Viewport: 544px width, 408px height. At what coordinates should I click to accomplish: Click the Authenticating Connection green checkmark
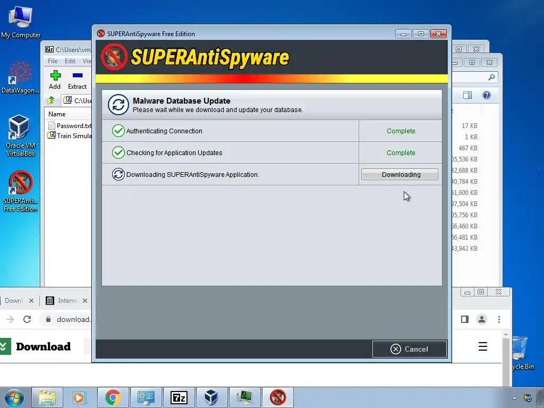point(118,131)
